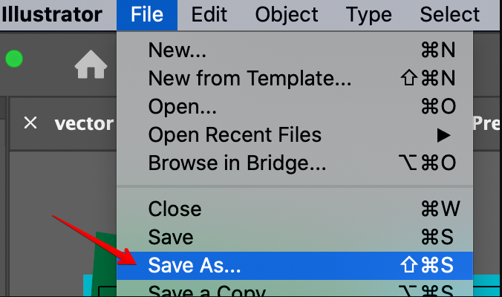This screenshot has height=297, width=502.
Task: Open the Edit menu
Action: pyautogui.click(x=209, y=15)
